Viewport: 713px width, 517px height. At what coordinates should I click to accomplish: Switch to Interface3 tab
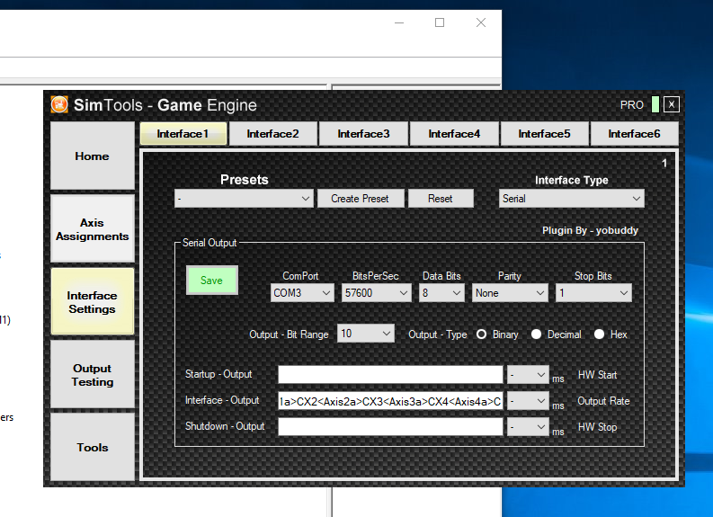pos(363,134)
